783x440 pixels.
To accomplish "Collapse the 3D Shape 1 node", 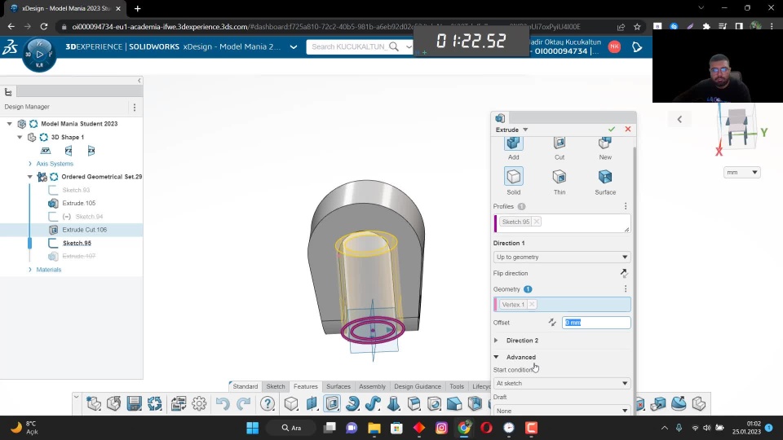I will pyautogui.click(x=20, y=137).
